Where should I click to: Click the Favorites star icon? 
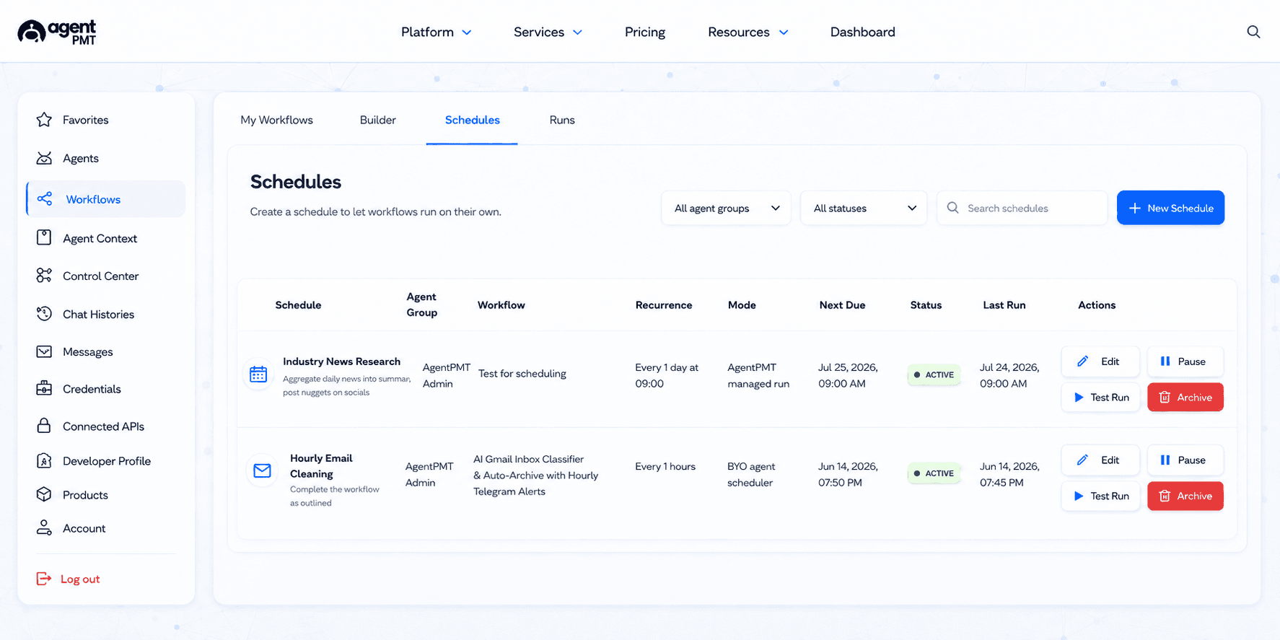click(44, 120)
